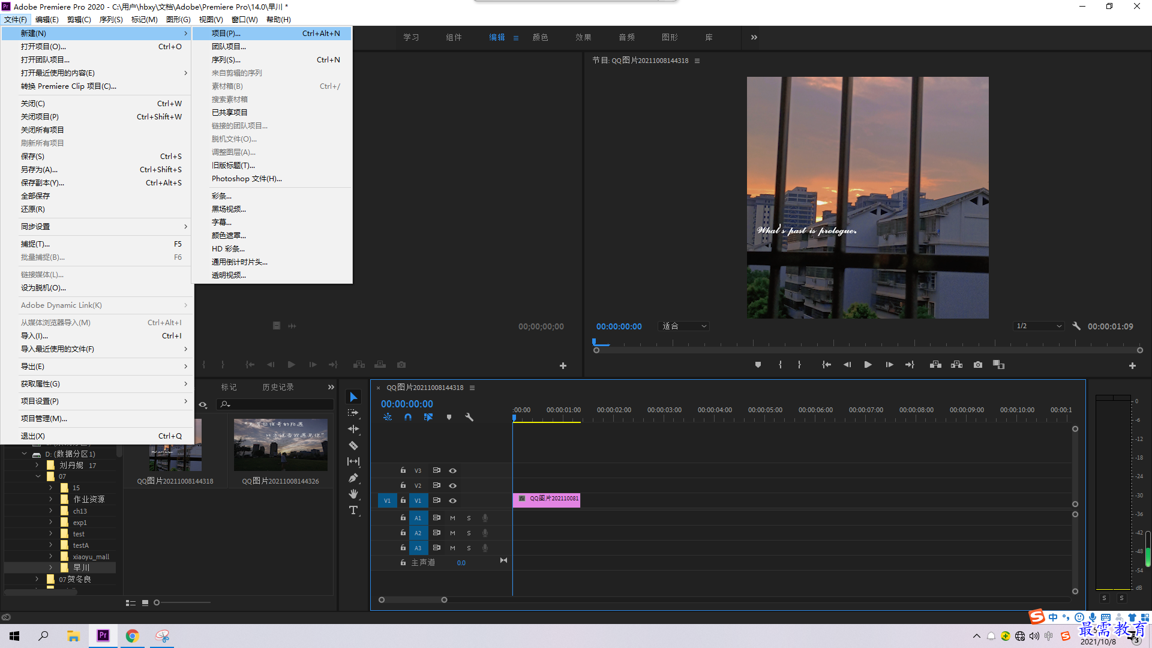Viewport: 1152px width, 648px height.
Task: Open timeline panel menu beside sequence name
Action: (x=472, y=388)
